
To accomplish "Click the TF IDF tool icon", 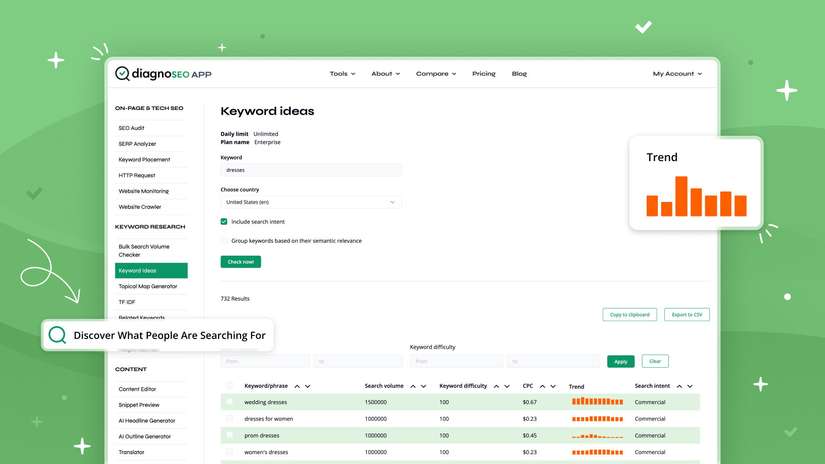I will tap(126, 302).
